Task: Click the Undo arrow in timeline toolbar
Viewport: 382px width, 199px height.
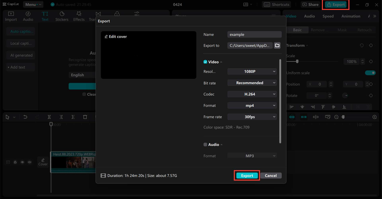Action: pos(25,117)
